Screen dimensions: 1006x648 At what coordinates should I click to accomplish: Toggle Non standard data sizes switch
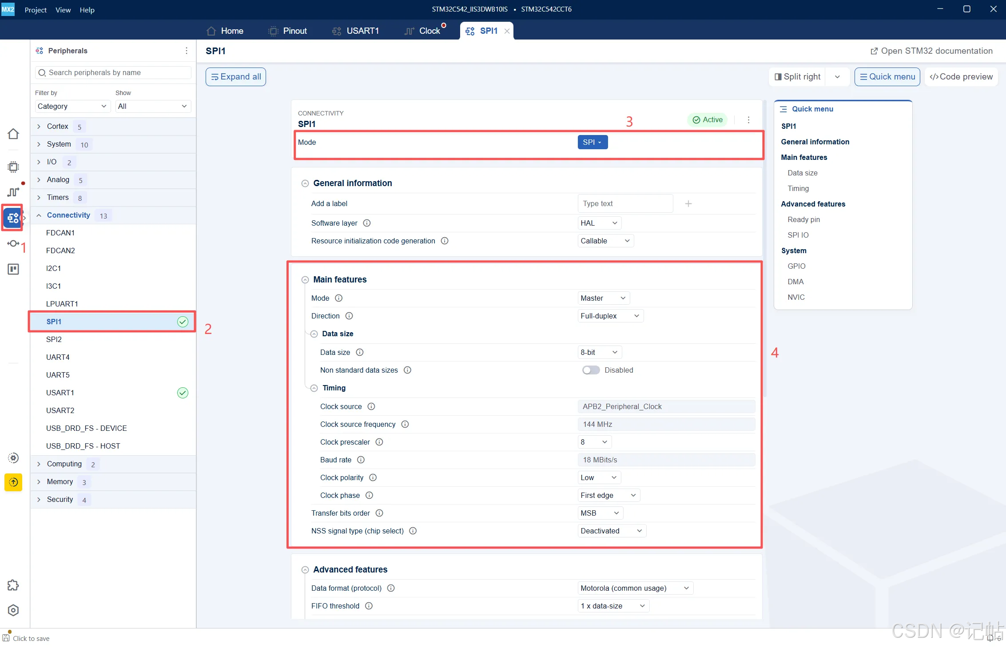[x=591, y=370]
